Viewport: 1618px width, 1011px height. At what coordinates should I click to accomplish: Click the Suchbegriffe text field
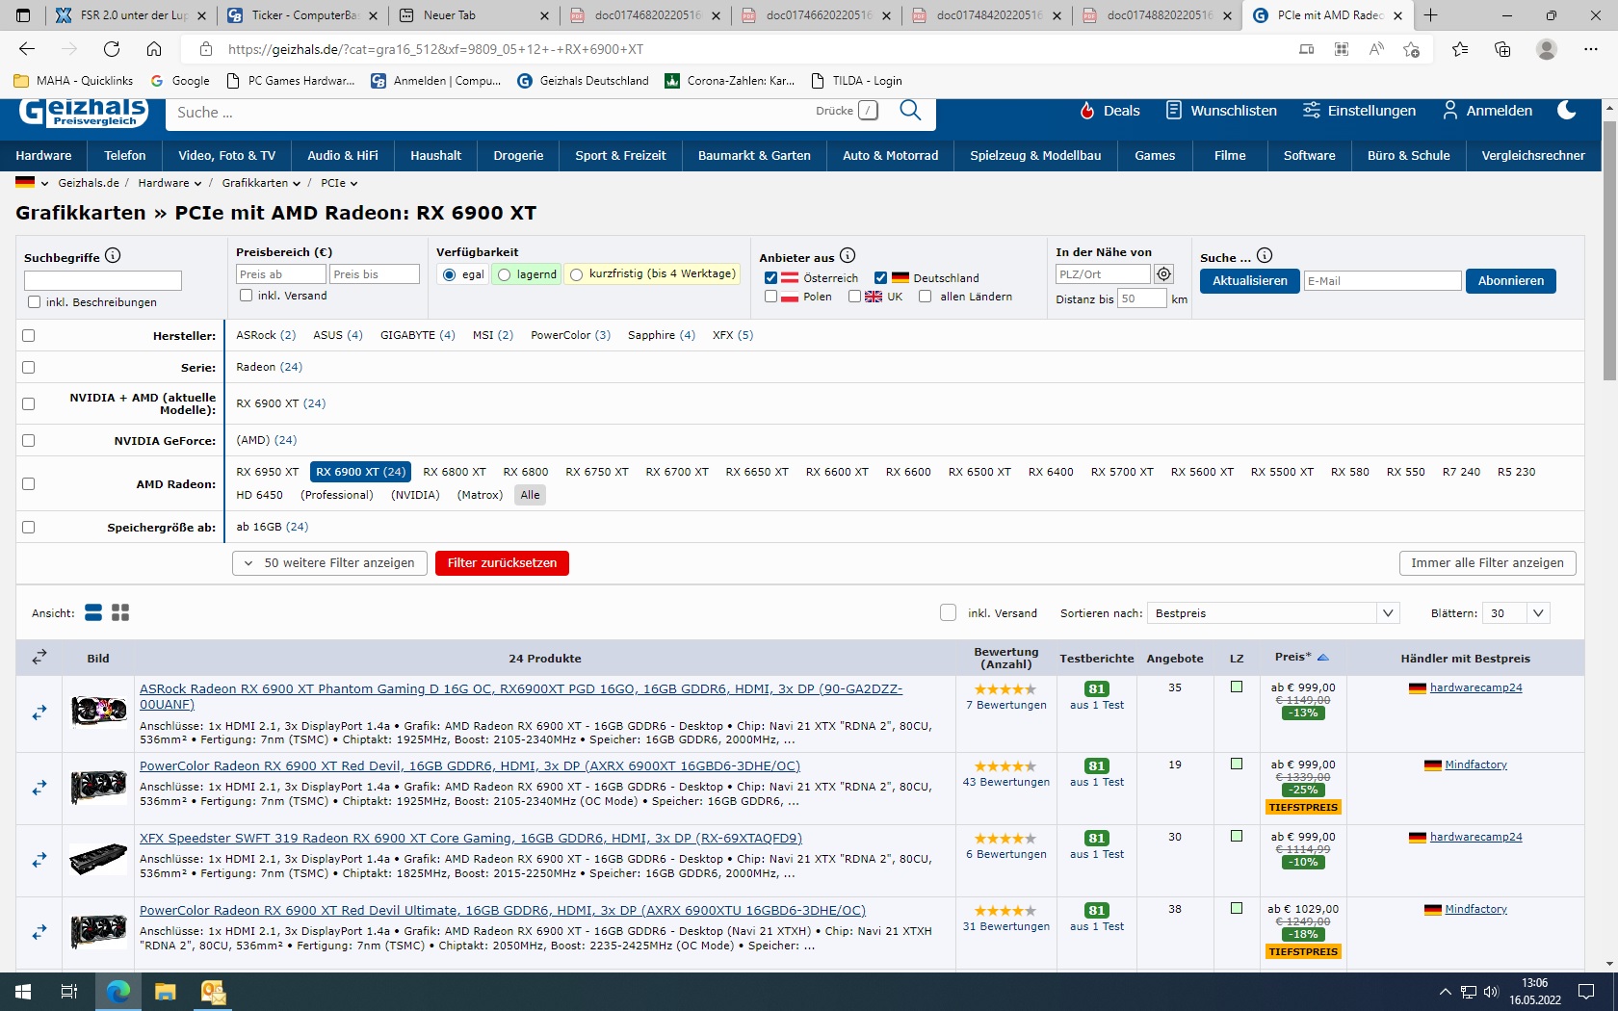point(103,280)
